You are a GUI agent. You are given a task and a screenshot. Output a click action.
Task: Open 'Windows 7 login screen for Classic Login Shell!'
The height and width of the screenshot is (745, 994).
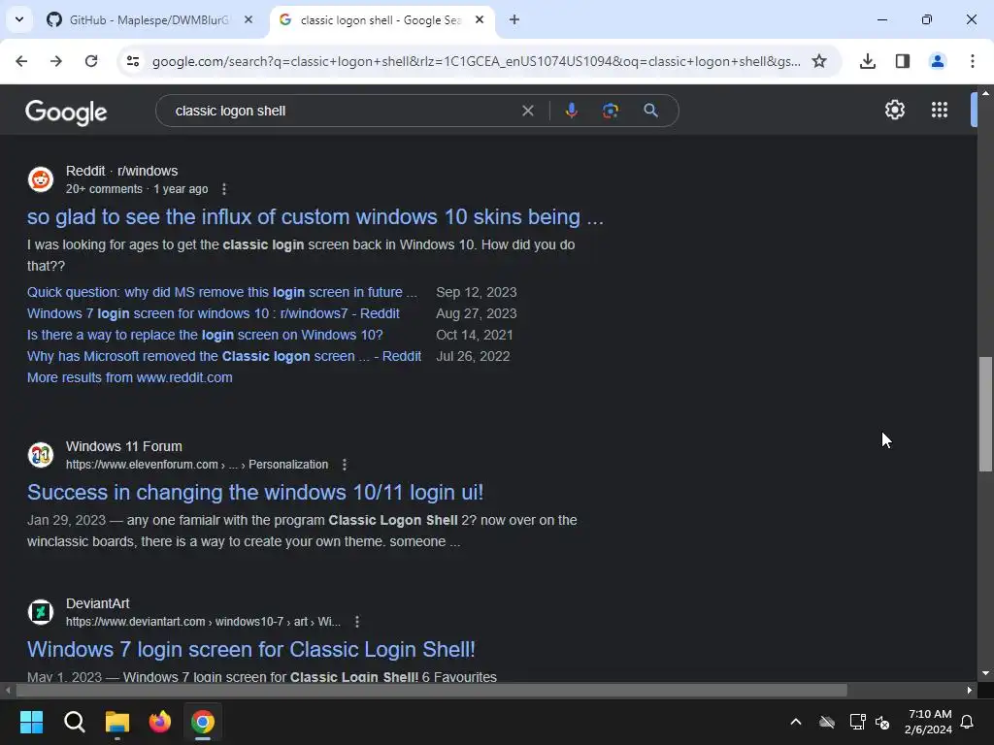(251, 650)
